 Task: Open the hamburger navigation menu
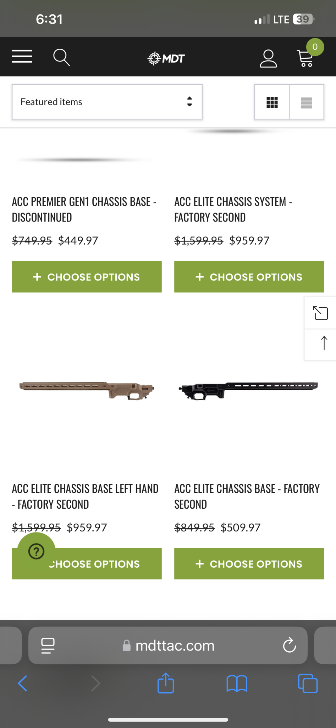coord(22,57)
